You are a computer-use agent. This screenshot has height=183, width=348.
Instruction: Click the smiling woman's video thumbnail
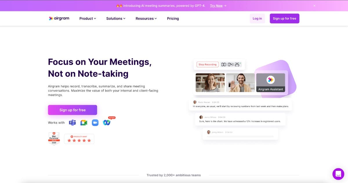click(210, 83)
